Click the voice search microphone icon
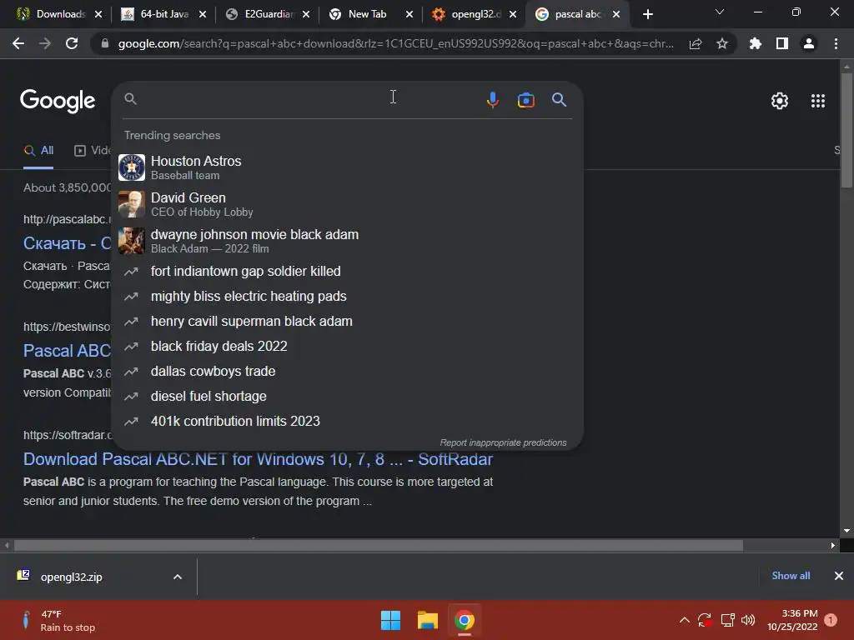Screen dimensions: 854x640 coord(492,100)
